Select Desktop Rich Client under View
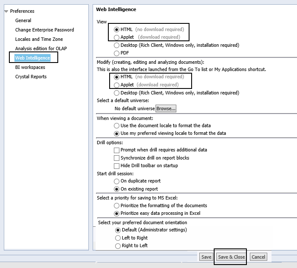Image resolution: width=297 pixels, height=268 pixels. pyautogui.click(x=116, y=45)
